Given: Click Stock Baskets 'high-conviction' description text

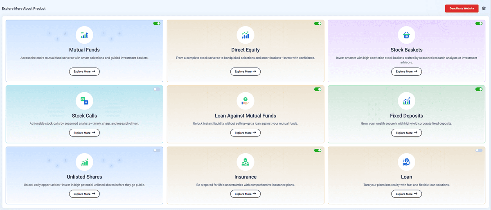Looking at the screenshot, I should [x=406, y=60].
